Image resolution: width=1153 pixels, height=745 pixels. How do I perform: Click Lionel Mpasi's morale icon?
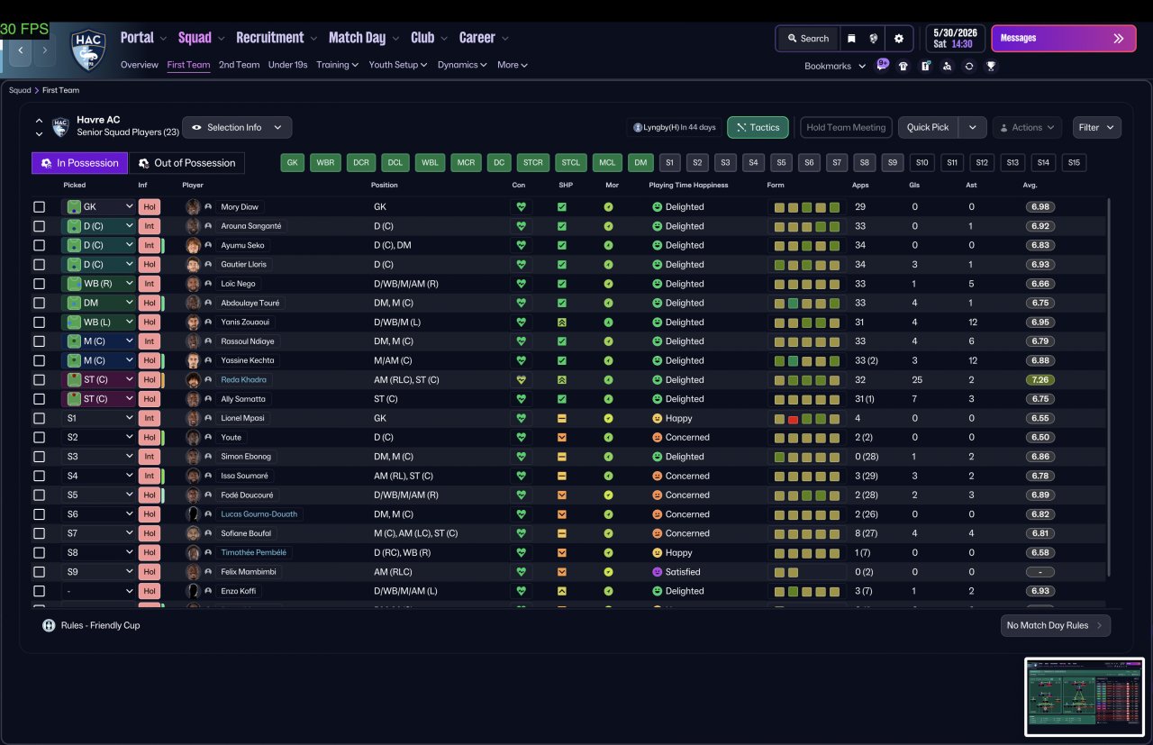tap(608, 418)
